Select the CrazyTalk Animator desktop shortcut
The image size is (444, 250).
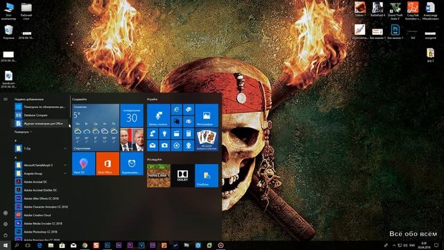click(x=413, y=10)
